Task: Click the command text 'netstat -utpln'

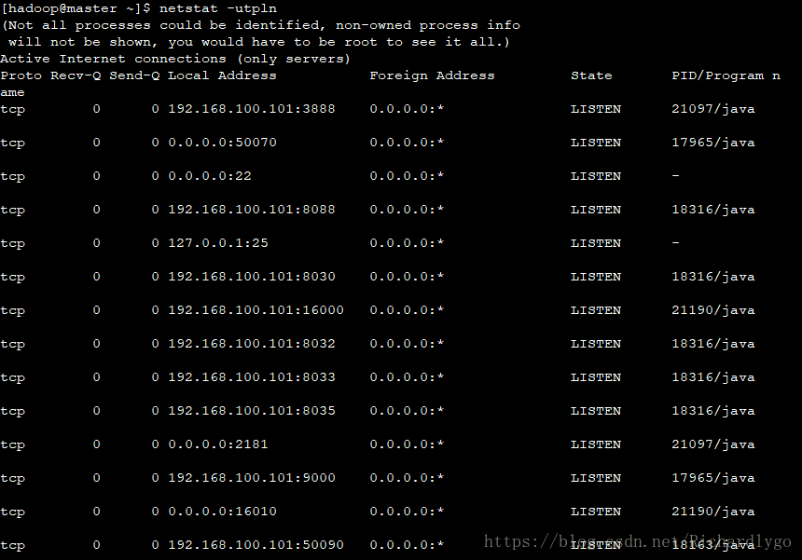Action: (x=218, y=8)
